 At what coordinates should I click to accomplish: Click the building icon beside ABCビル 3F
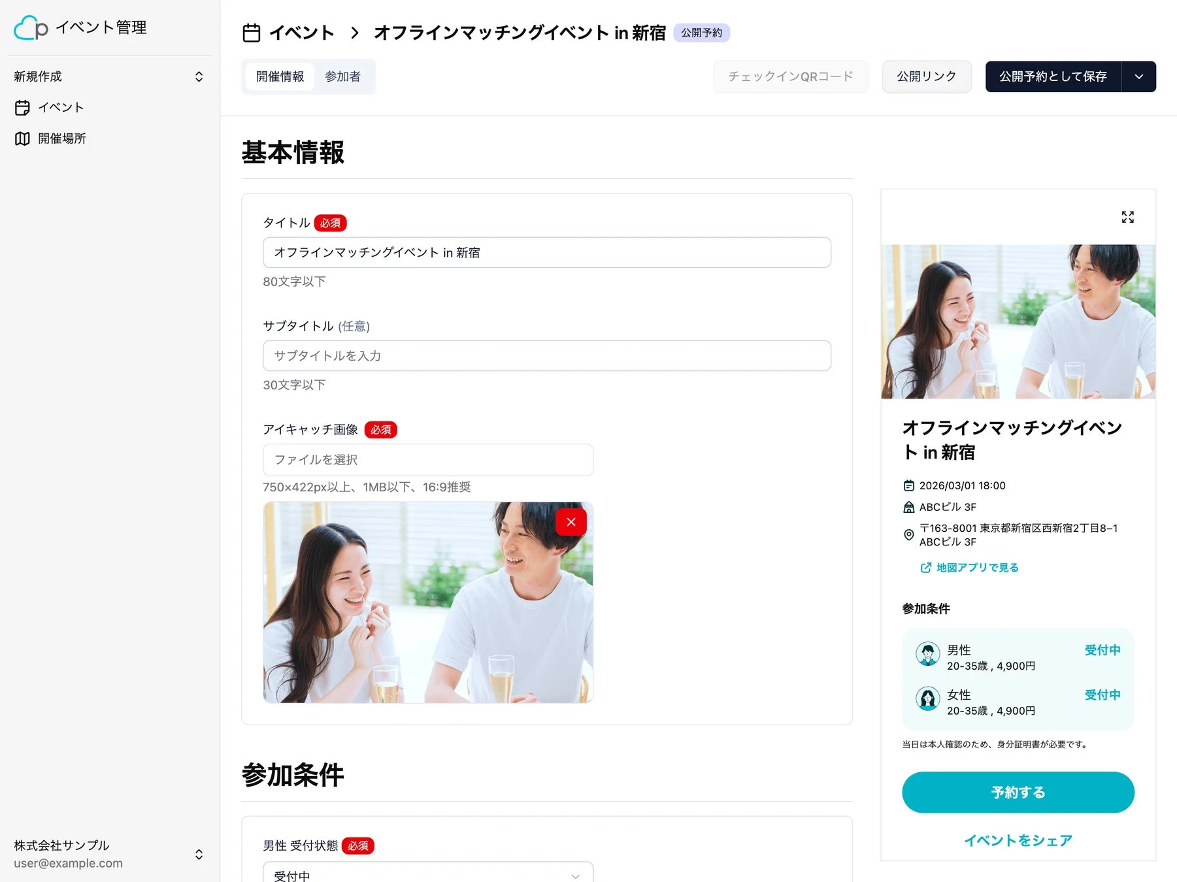[909, 506]
